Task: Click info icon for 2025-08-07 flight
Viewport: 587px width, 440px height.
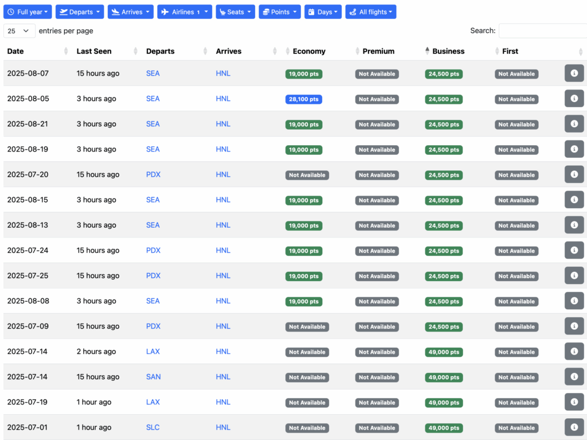Action: tap(574, 73)
